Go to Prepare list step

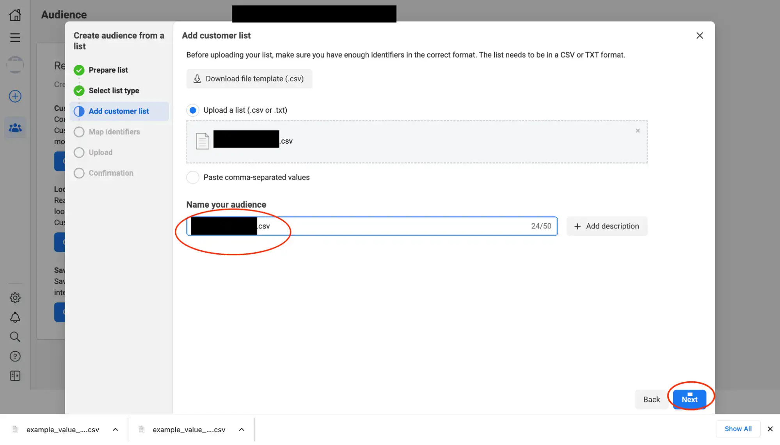pos(108,70)
